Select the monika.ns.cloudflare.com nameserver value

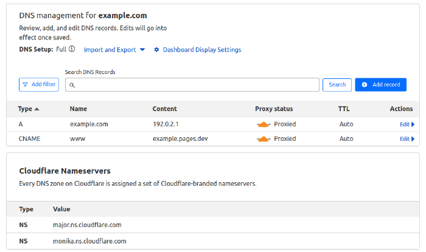tap(90, 241)
